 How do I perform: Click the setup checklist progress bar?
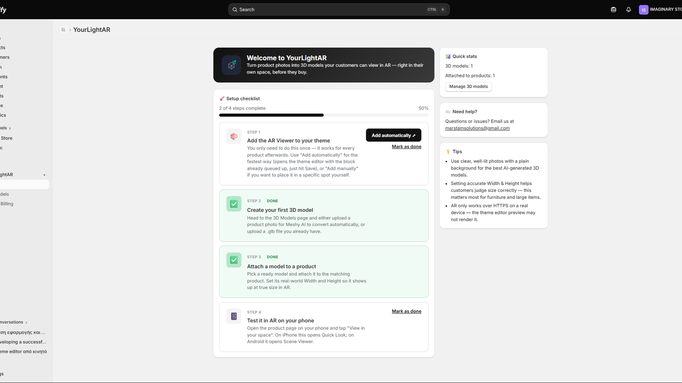coord(324,115)
